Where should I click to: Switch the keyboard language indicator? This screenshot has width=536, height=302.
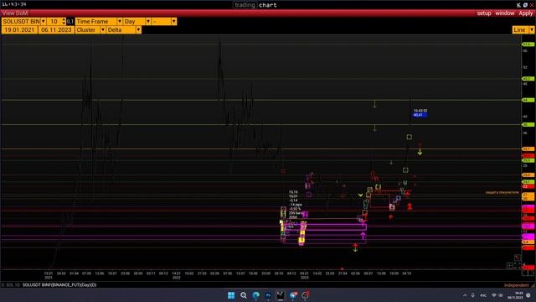tap(483, 295)
